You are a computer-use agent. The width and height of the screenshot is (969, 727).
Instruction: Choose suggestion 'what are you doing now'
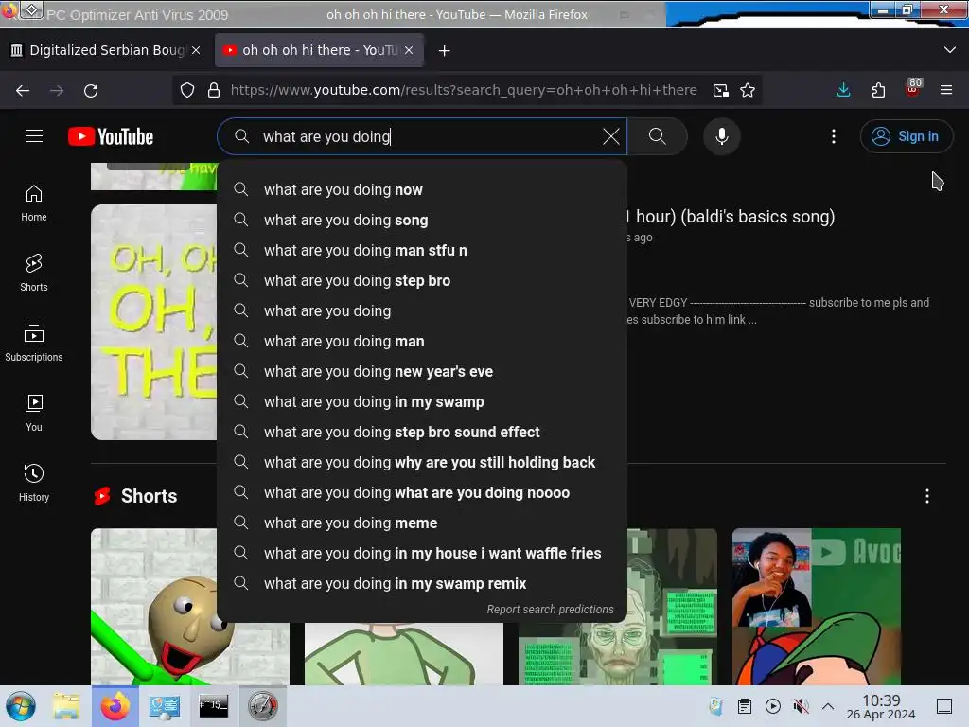coord(421,189)
